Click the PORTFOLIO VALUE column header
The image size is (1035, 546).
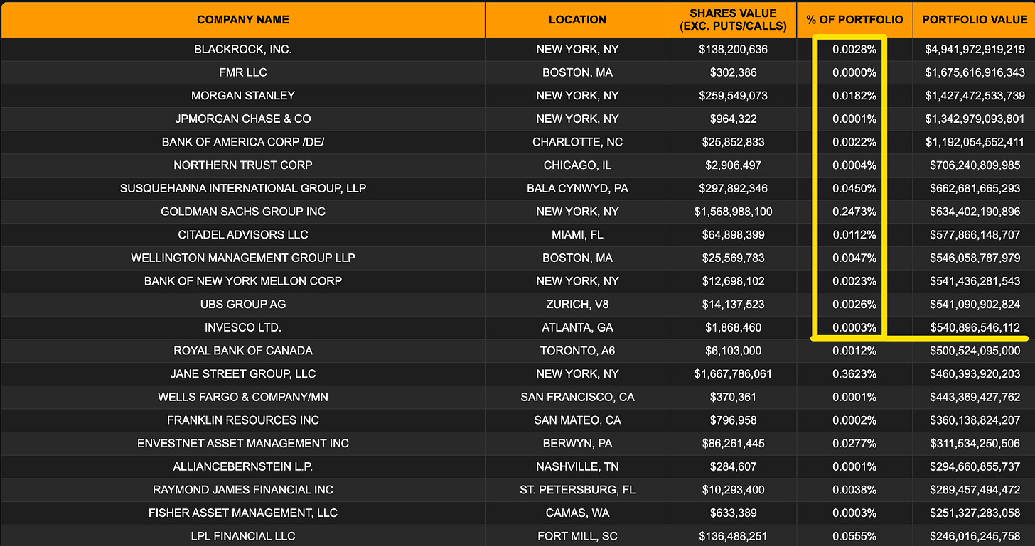(975, 20)
